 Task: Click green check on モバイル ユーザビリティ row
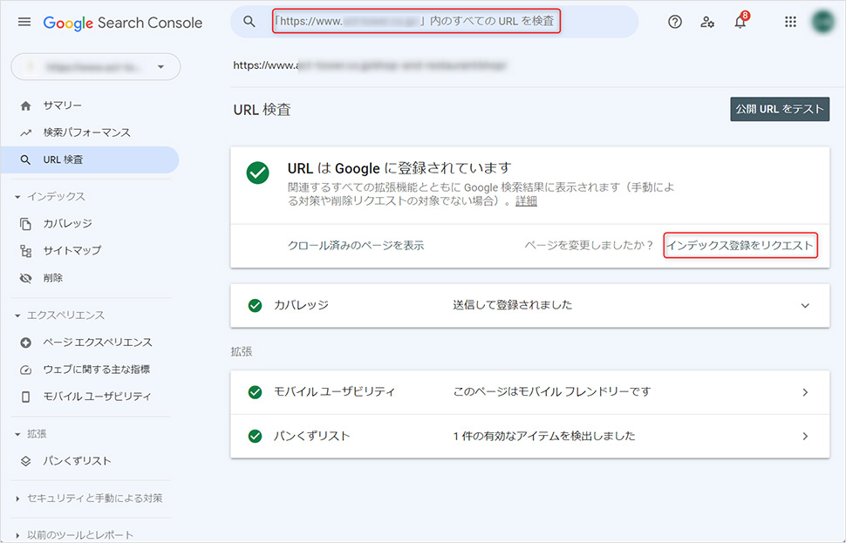tap(255, 392)
